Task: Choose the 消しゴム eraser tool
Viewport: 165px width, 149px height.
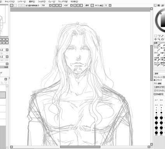Action: 163,49
